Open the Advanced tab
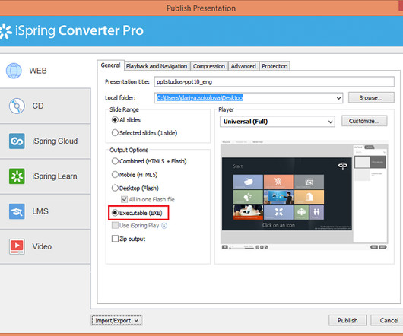403x336 pixels. tap(243, 66)
